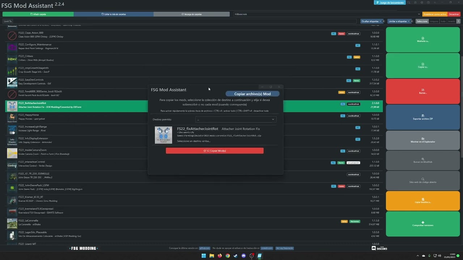This screenshot has height=260, width=463.
Task: Click the Muévete a... button
Action: pos(423,39)
